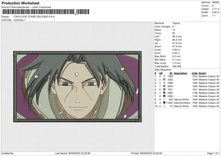Click the 'Code' column header
This screenshot has width=221, height=156.
click(194, 73)
